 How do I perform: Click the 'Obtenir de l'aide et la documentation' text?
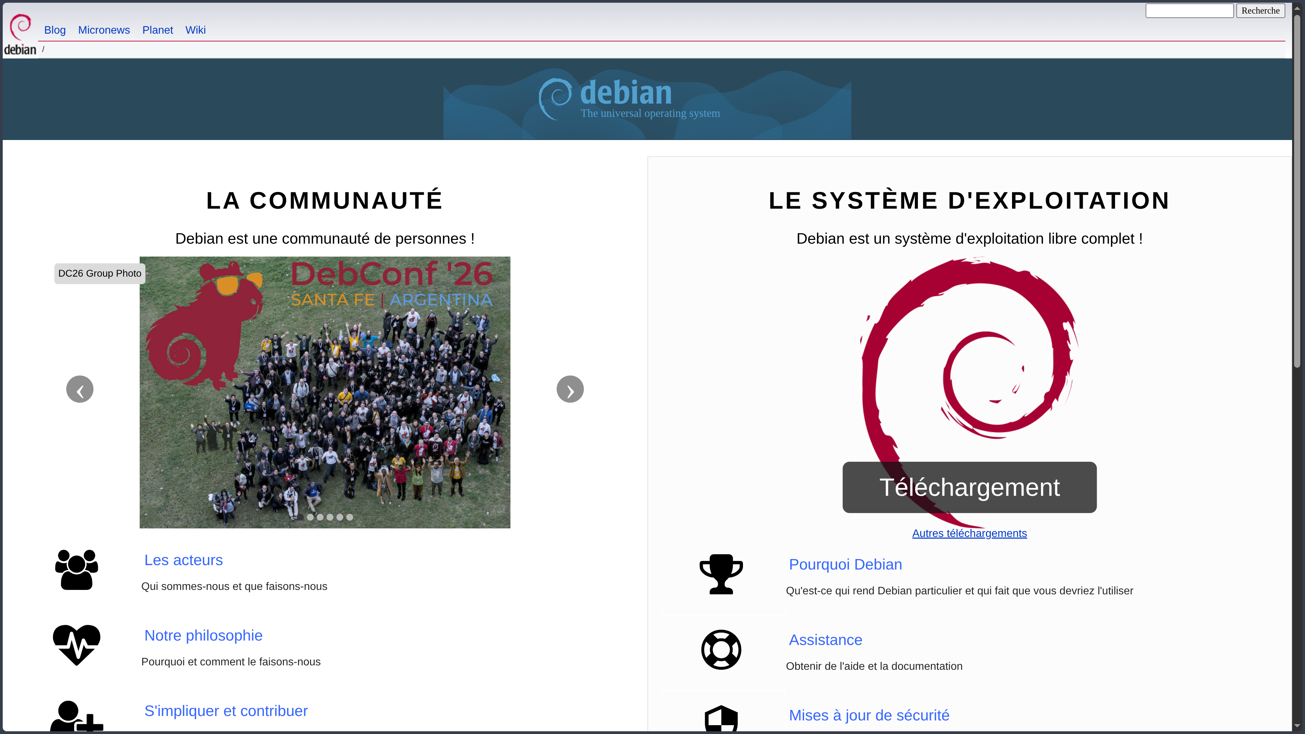(874, 666)
